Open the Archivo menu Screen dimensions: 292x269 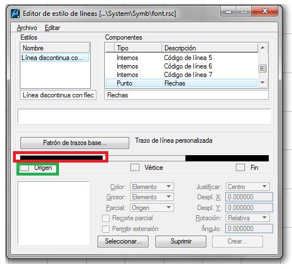point(27,28)
